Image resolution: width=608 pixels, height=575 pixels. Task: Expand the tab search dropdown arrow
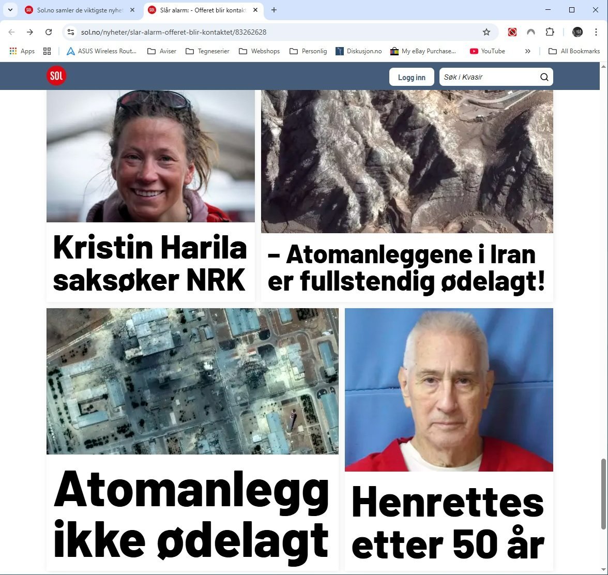coord(10,10)
